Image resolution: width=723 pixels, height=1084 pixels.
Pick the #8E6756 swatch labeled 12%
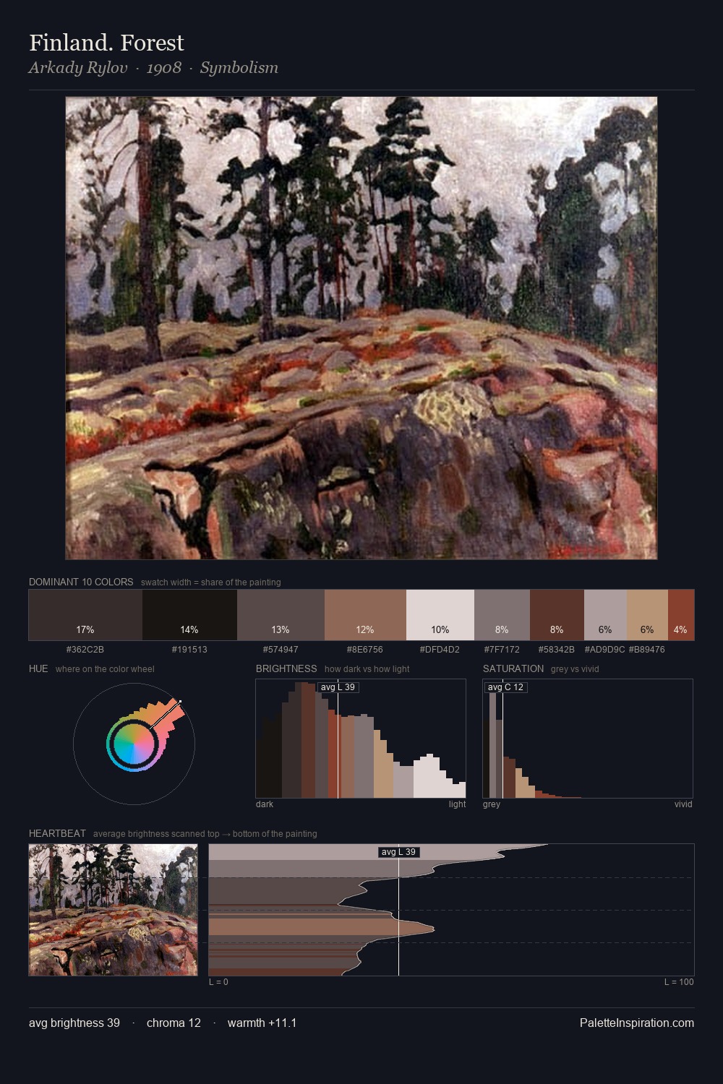pos(365,615)
